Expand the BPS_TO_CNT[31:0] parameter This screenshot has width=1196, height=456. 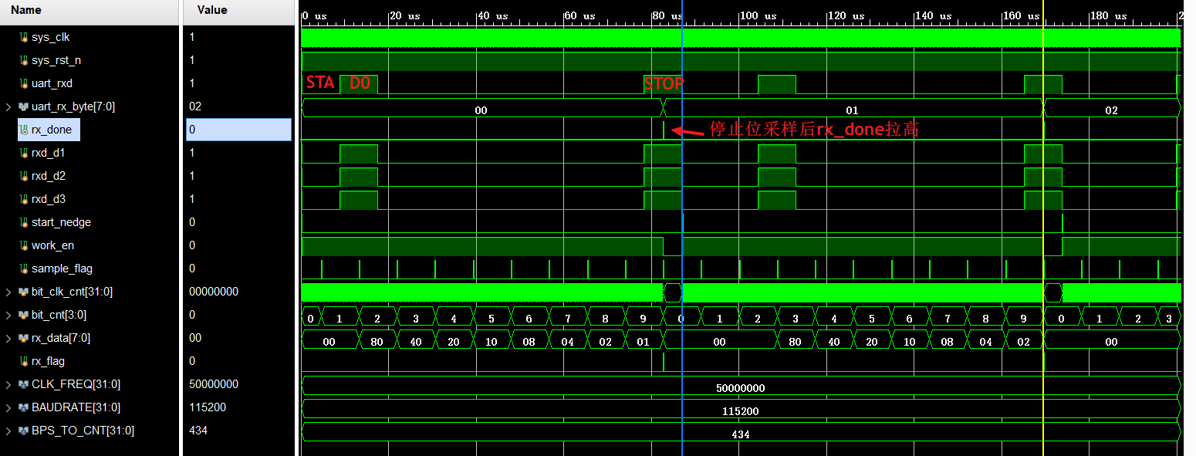pos(8,431)
